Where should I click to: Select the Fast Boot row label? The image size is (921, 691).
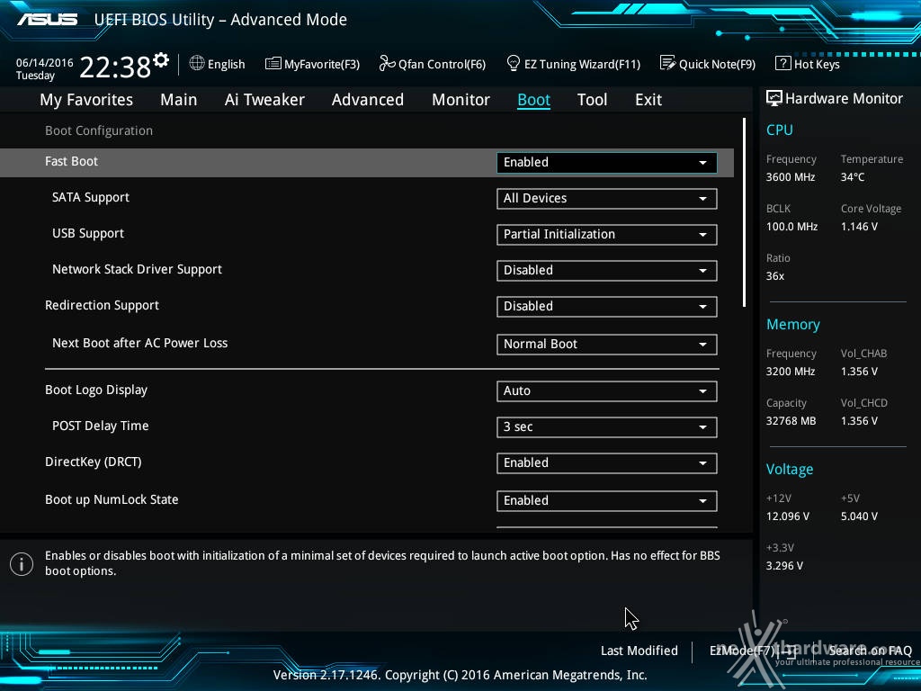point(71,162)
